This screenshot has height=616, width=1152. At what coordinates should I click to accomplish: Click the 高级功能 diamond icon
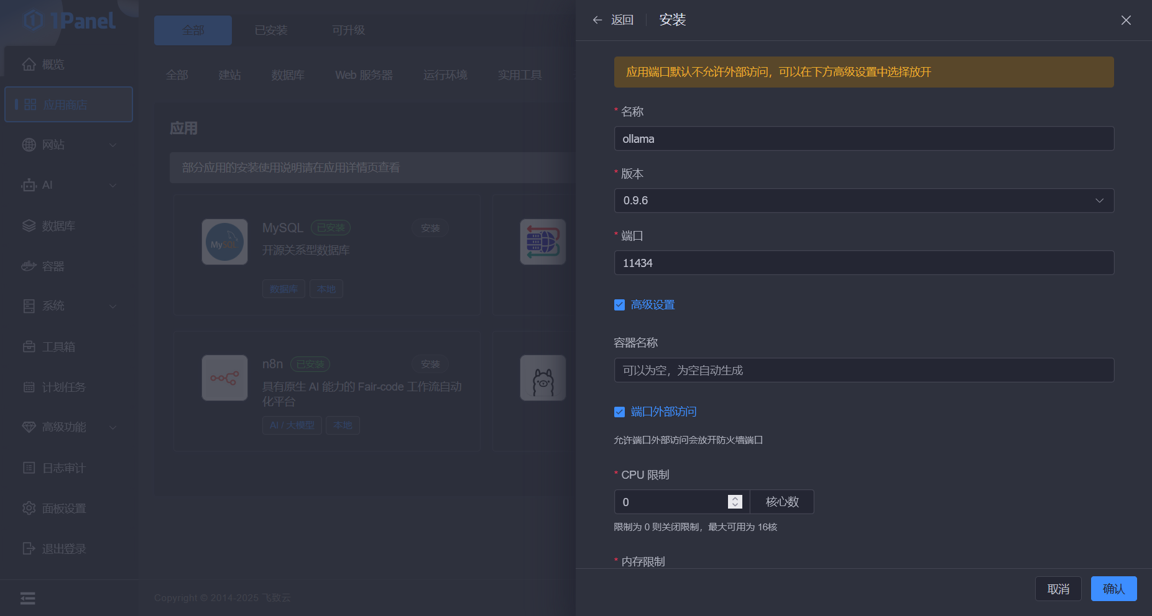pos(29,427)
